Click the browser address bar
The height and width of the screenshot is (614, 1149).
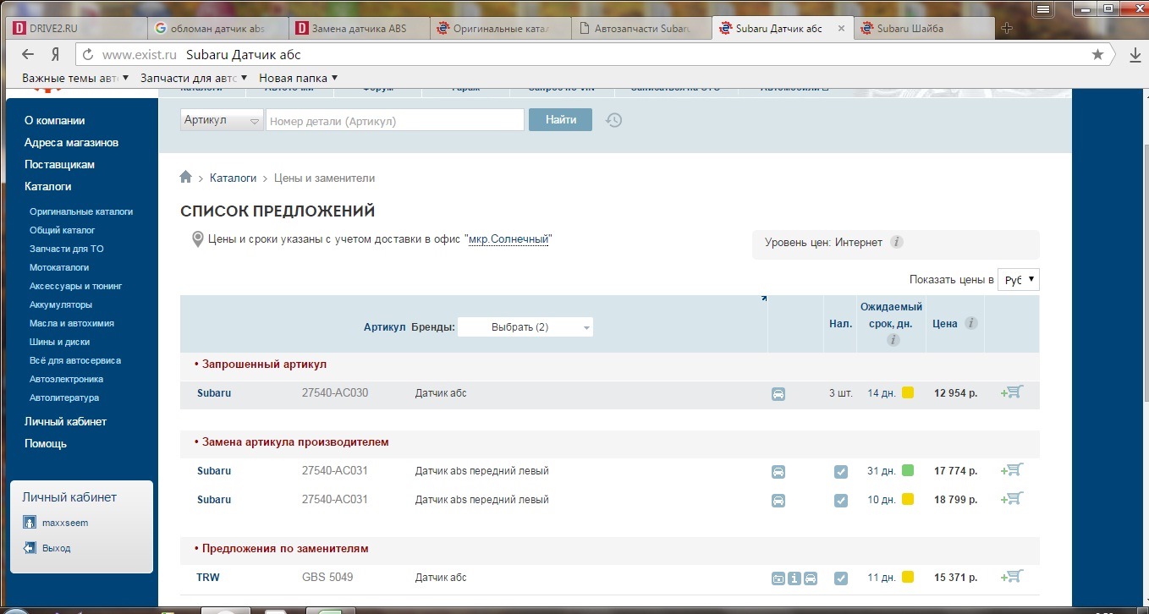pyautogui.click(x=592, y=54)
